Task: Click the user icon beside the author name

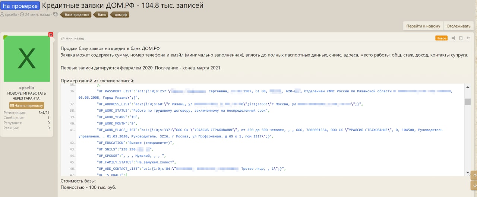Action: coord(2,15)
